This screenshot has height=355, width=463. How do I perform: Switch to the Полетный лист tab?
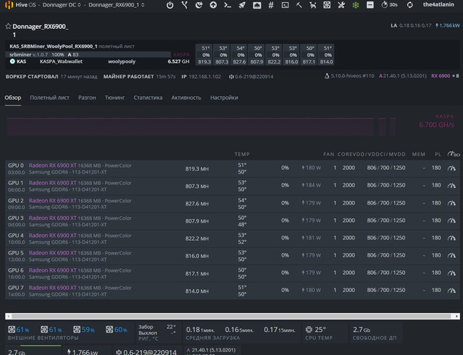tap(49, 98)
